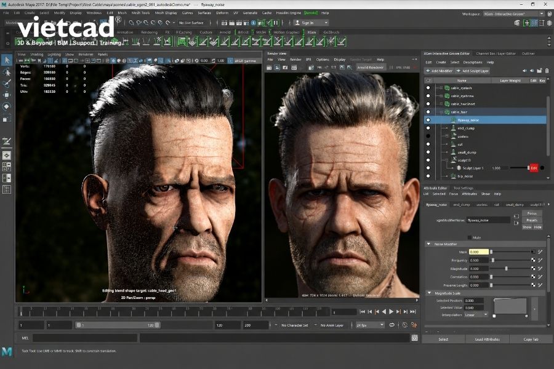554x369 pixels.
Task: Check the Mute checkbox in Attribute Editor
Action: [x=470, y=237]
